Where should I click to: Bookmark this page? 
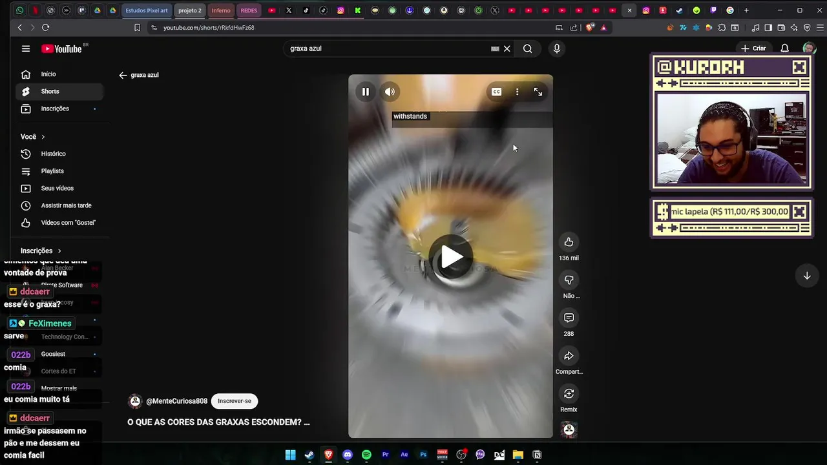137,28
